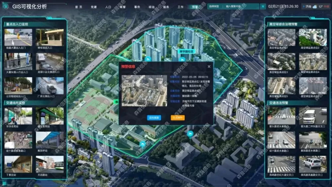Open the 首页 tab

[78, 7]
